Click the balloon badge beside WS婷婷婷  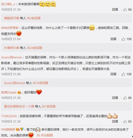(x=22, y=129)
